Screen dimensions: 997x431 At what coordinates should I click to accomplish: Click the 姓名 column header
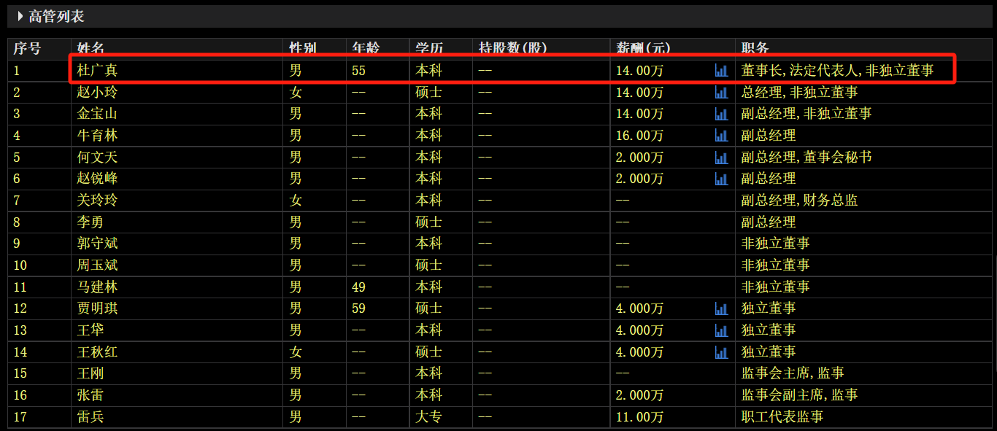[x=91, y=49]
